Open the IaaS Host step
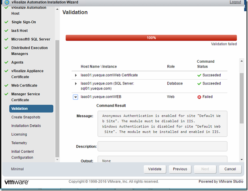The image size is (248, 191). tap(19, 31)
